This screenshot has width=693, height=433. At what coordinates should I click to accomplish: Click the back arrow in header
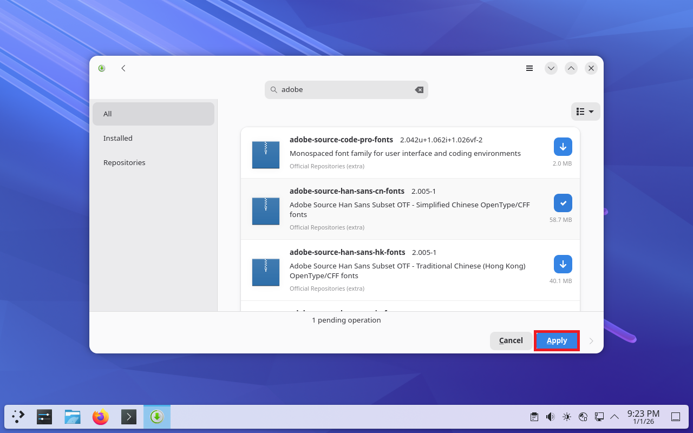123,68
